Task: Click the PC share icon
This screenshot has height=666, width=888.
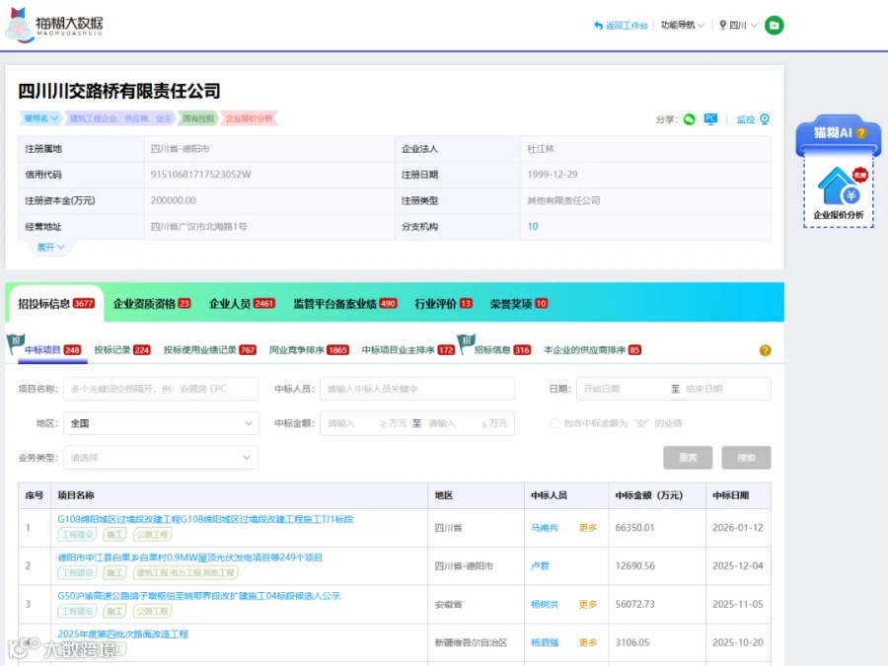Action: click(x=710, y=119)
